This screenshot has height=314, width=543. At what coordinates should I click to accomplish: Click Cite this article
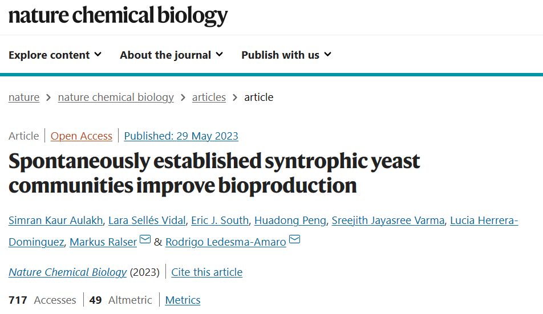coord(206,272)
